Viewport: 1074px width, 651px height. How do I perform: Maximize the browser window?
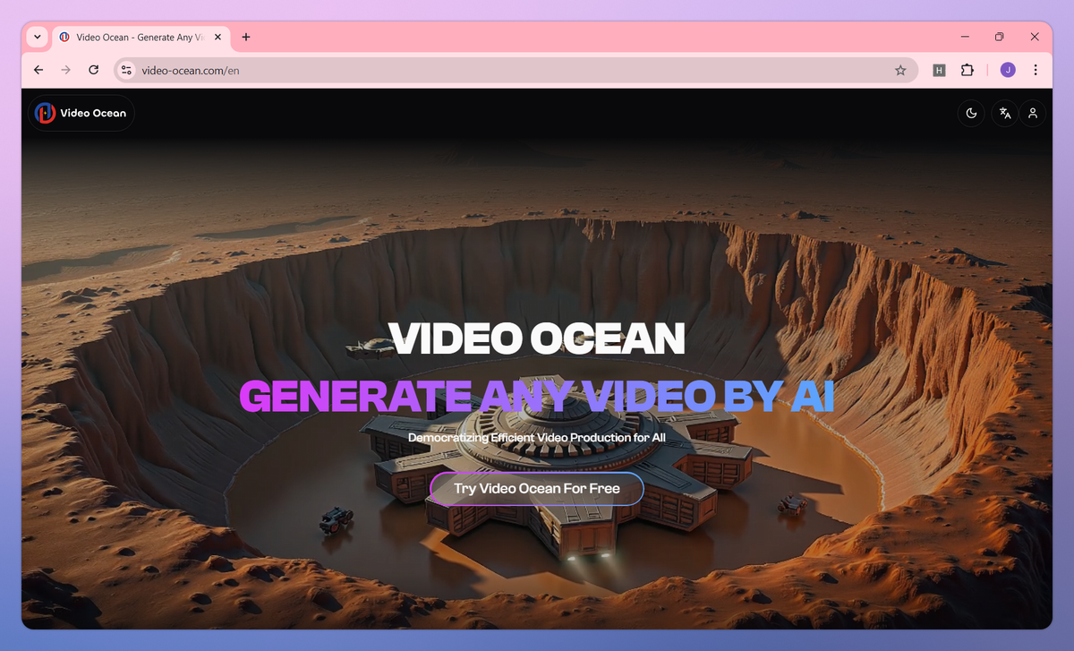[x=1000, y=37]
